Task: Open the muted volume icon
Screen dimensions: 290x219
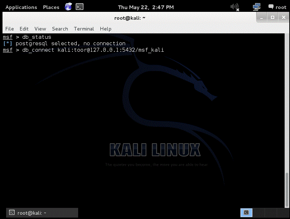Action: pyautogui.click(x=235, y=7)
